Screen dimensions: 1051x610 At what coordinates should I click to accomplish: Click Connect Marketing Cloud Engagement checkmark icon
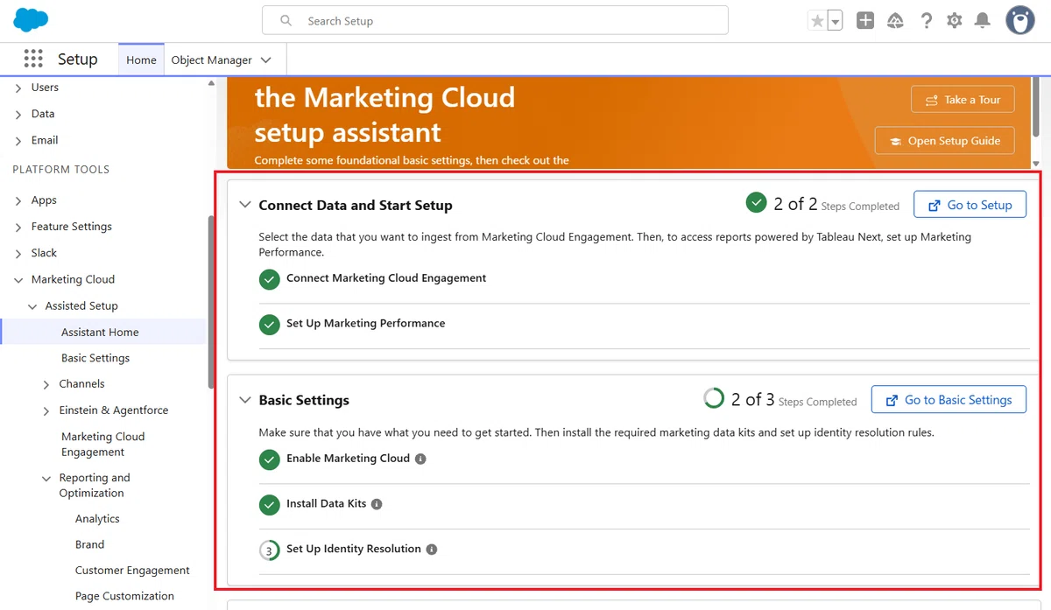pyautogui.click(x=269, y=279)
